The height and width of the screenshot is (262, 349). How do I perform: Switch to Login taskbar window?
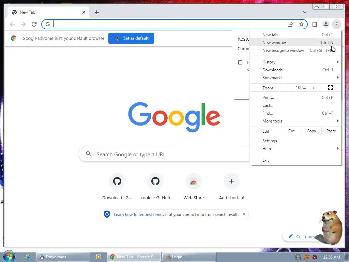click(189, 257)
